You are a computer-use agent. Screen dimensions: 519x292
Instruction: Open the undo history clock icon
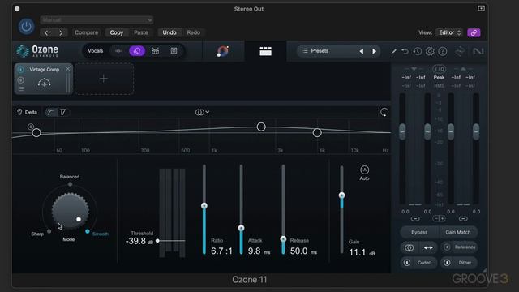pyautogui.click(x=417, y=51)
